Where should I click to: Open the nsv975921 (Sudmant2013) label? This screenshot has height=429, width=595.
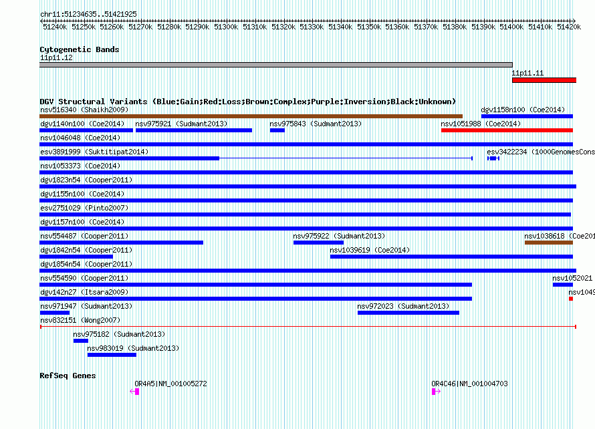pyautogui.click(x=181, y=124)
